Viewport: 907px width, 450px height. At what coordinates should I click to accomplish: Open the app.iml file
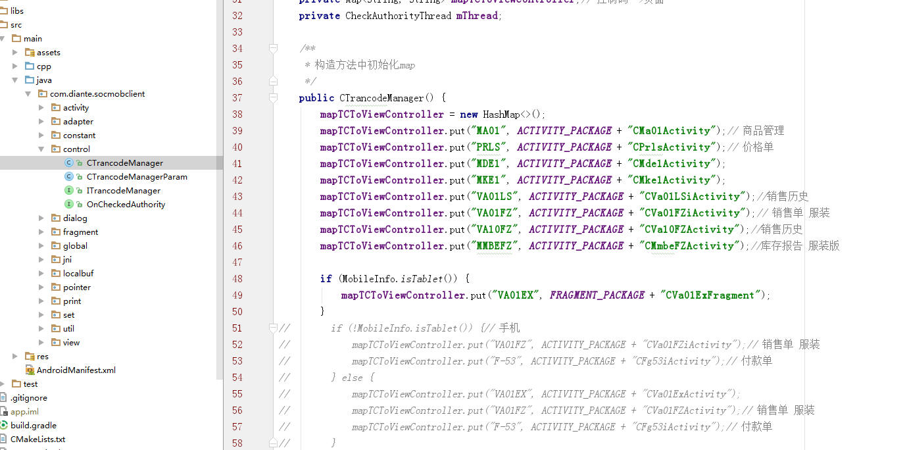(x=24, y=412)
